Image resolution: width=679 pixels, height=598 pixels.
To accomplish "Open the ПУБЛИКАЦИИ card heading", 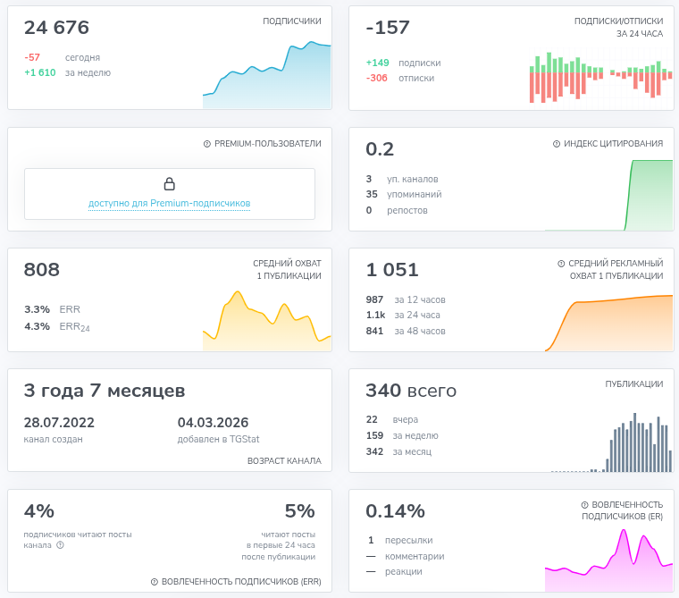I will [633, 383].
